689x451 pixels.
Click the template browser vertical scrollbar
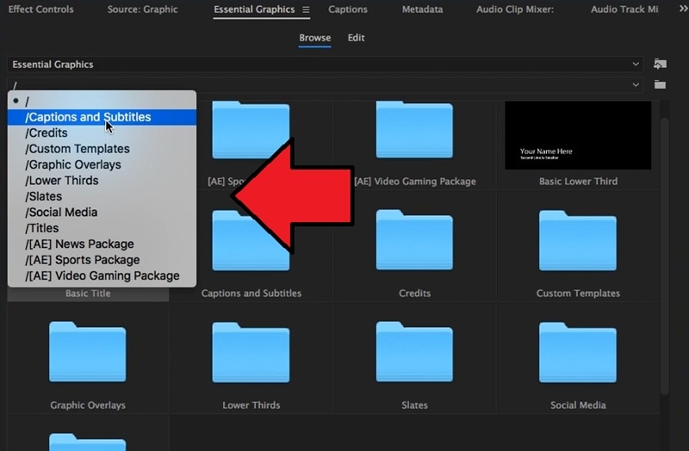(x=664, y=256)
